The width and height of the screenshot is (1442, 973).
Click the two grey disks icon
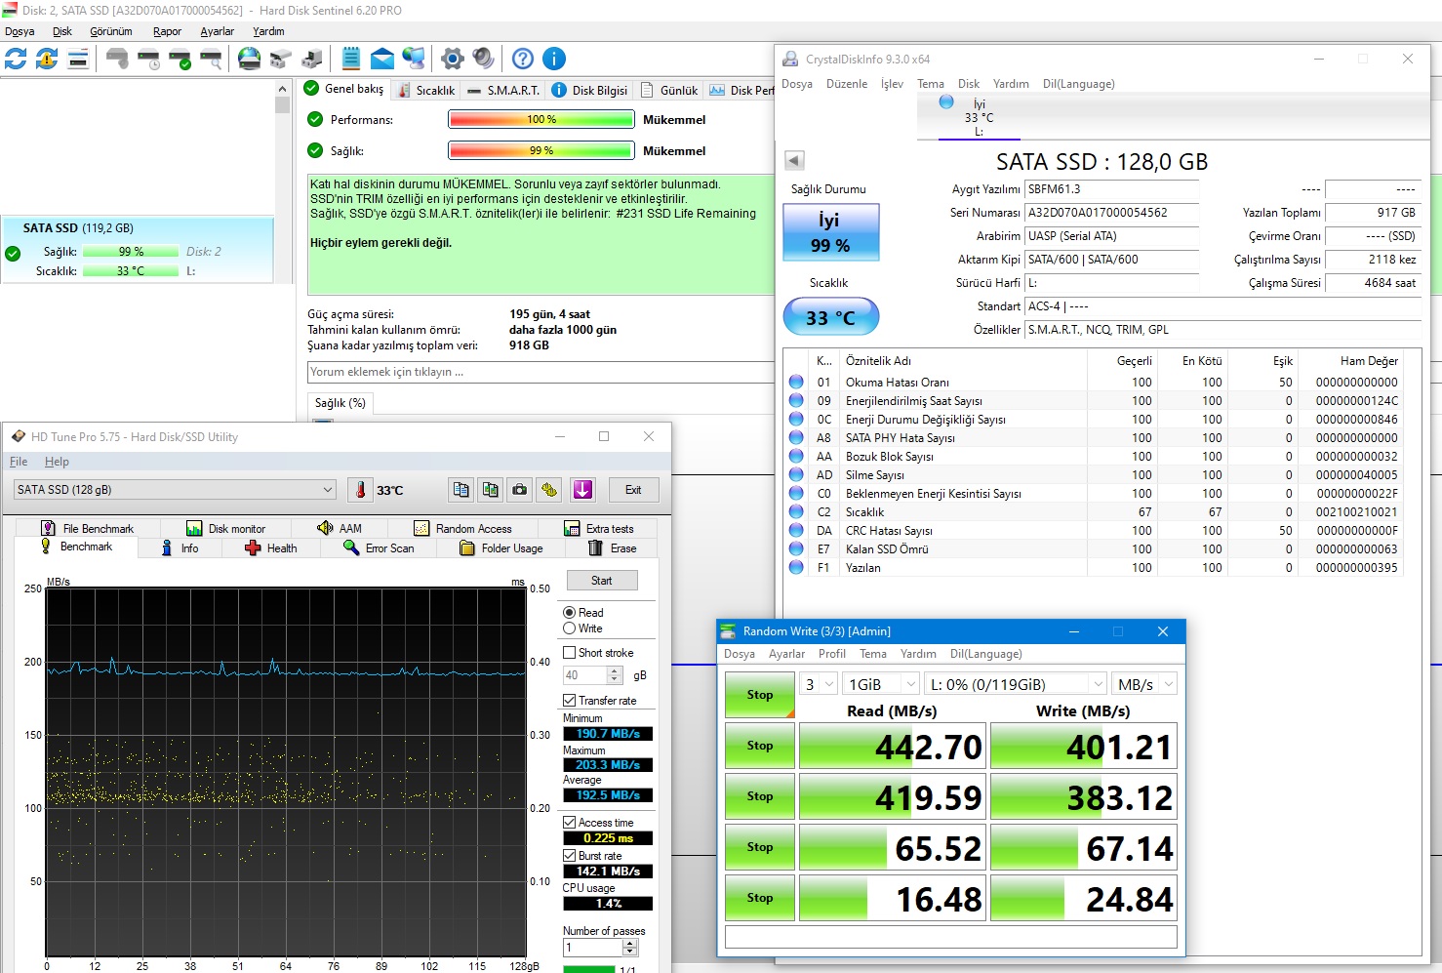pyautogui.click(x=281, y=59)
